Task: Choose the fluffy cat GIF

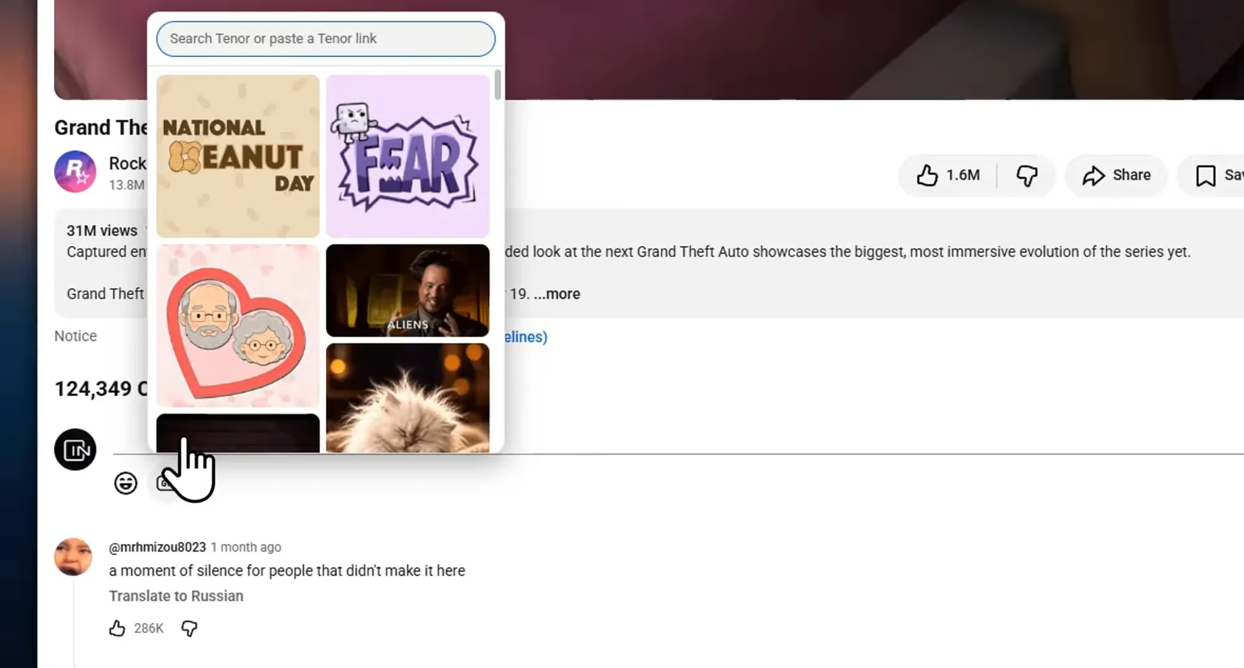Action: click(408, 398)
